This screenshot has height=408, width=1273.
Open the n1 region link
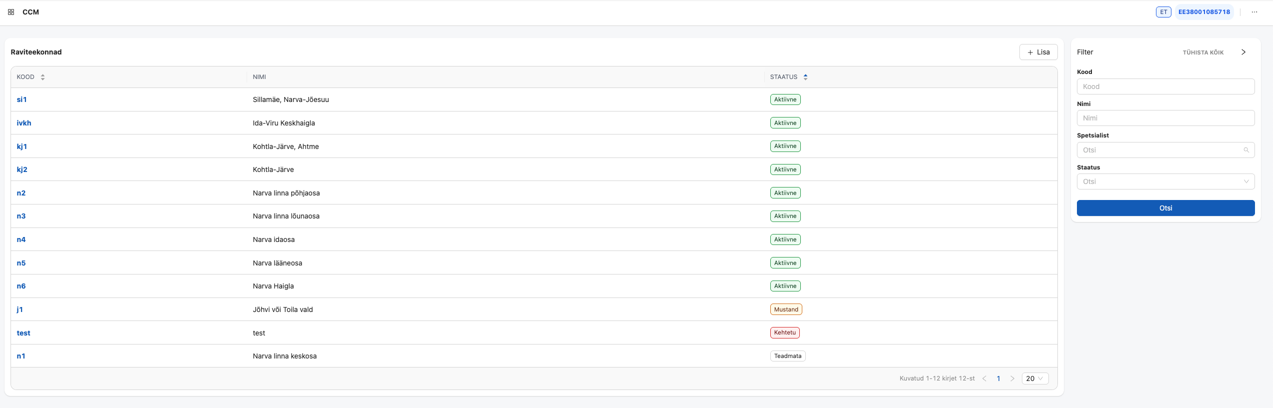click(21, 356)
